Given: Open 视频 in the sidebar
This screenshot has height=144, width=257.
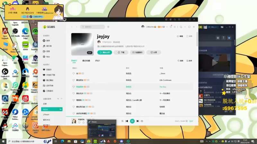Looking at the screenshot, I should coord(46,51).
